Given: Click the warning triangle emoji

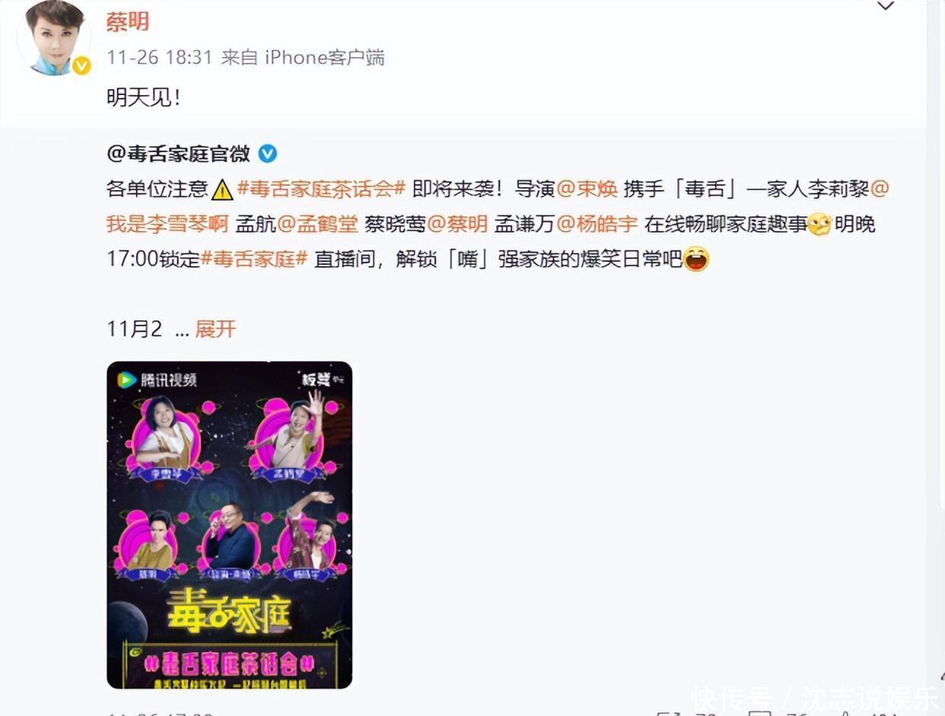Looking at the screenshot, I should coord(221,189).
